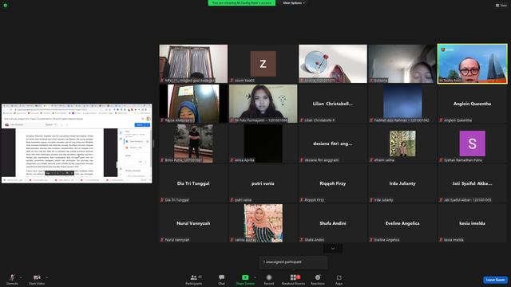Select Syehan Ramadhan Putra's tile
This screenshot has height=287, width=511.
(472, 143)
